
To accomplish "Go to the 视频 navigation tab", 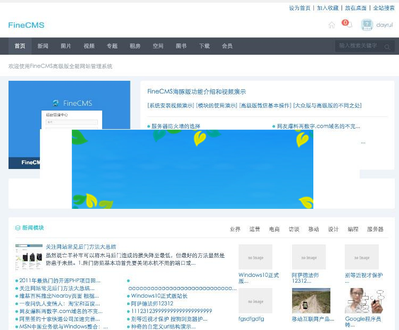I will click(89, 46).
